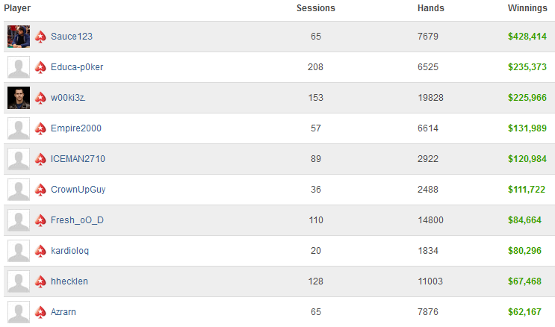Image resolution: width=555 pixels, height=327 pixels.
Task: Open the Sauce123 player link
Action: pos(72,37)
